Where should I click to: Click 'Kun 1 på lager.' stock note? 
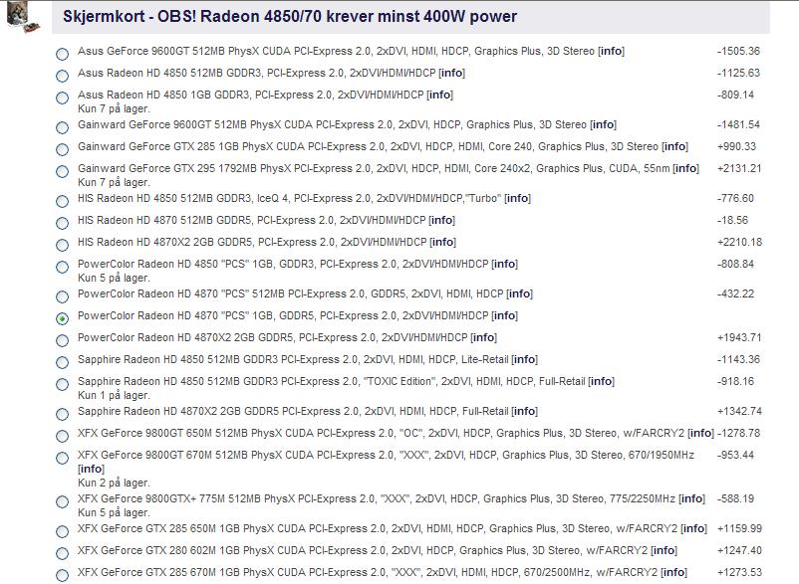[114, 395]
